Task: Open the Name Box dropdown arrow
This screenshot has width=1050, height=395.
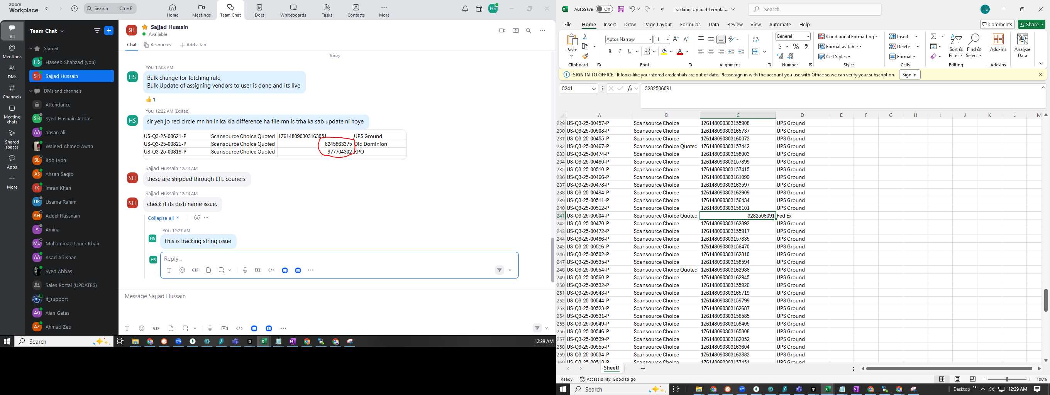Action: (x=593, y=88)
